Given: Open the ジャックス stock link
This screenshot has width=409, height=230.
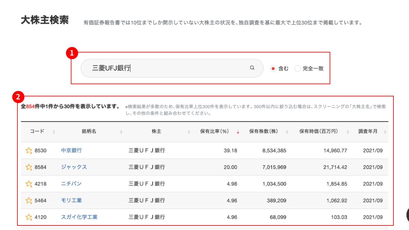Looking at the screenshot, I should click(x=74, y=167).
